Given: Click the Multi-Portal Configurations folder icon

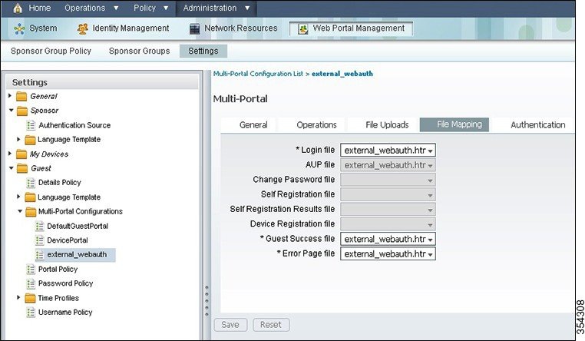Looking at the screenshot, I should (x=31, y=211).
